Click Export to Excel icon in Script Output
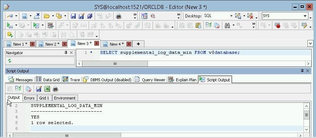The width and height of the screenshot is (316, 138). click(47, 89)
